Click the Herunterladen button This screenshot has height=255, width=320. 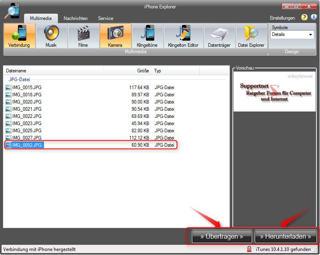[x=286, y=236]
